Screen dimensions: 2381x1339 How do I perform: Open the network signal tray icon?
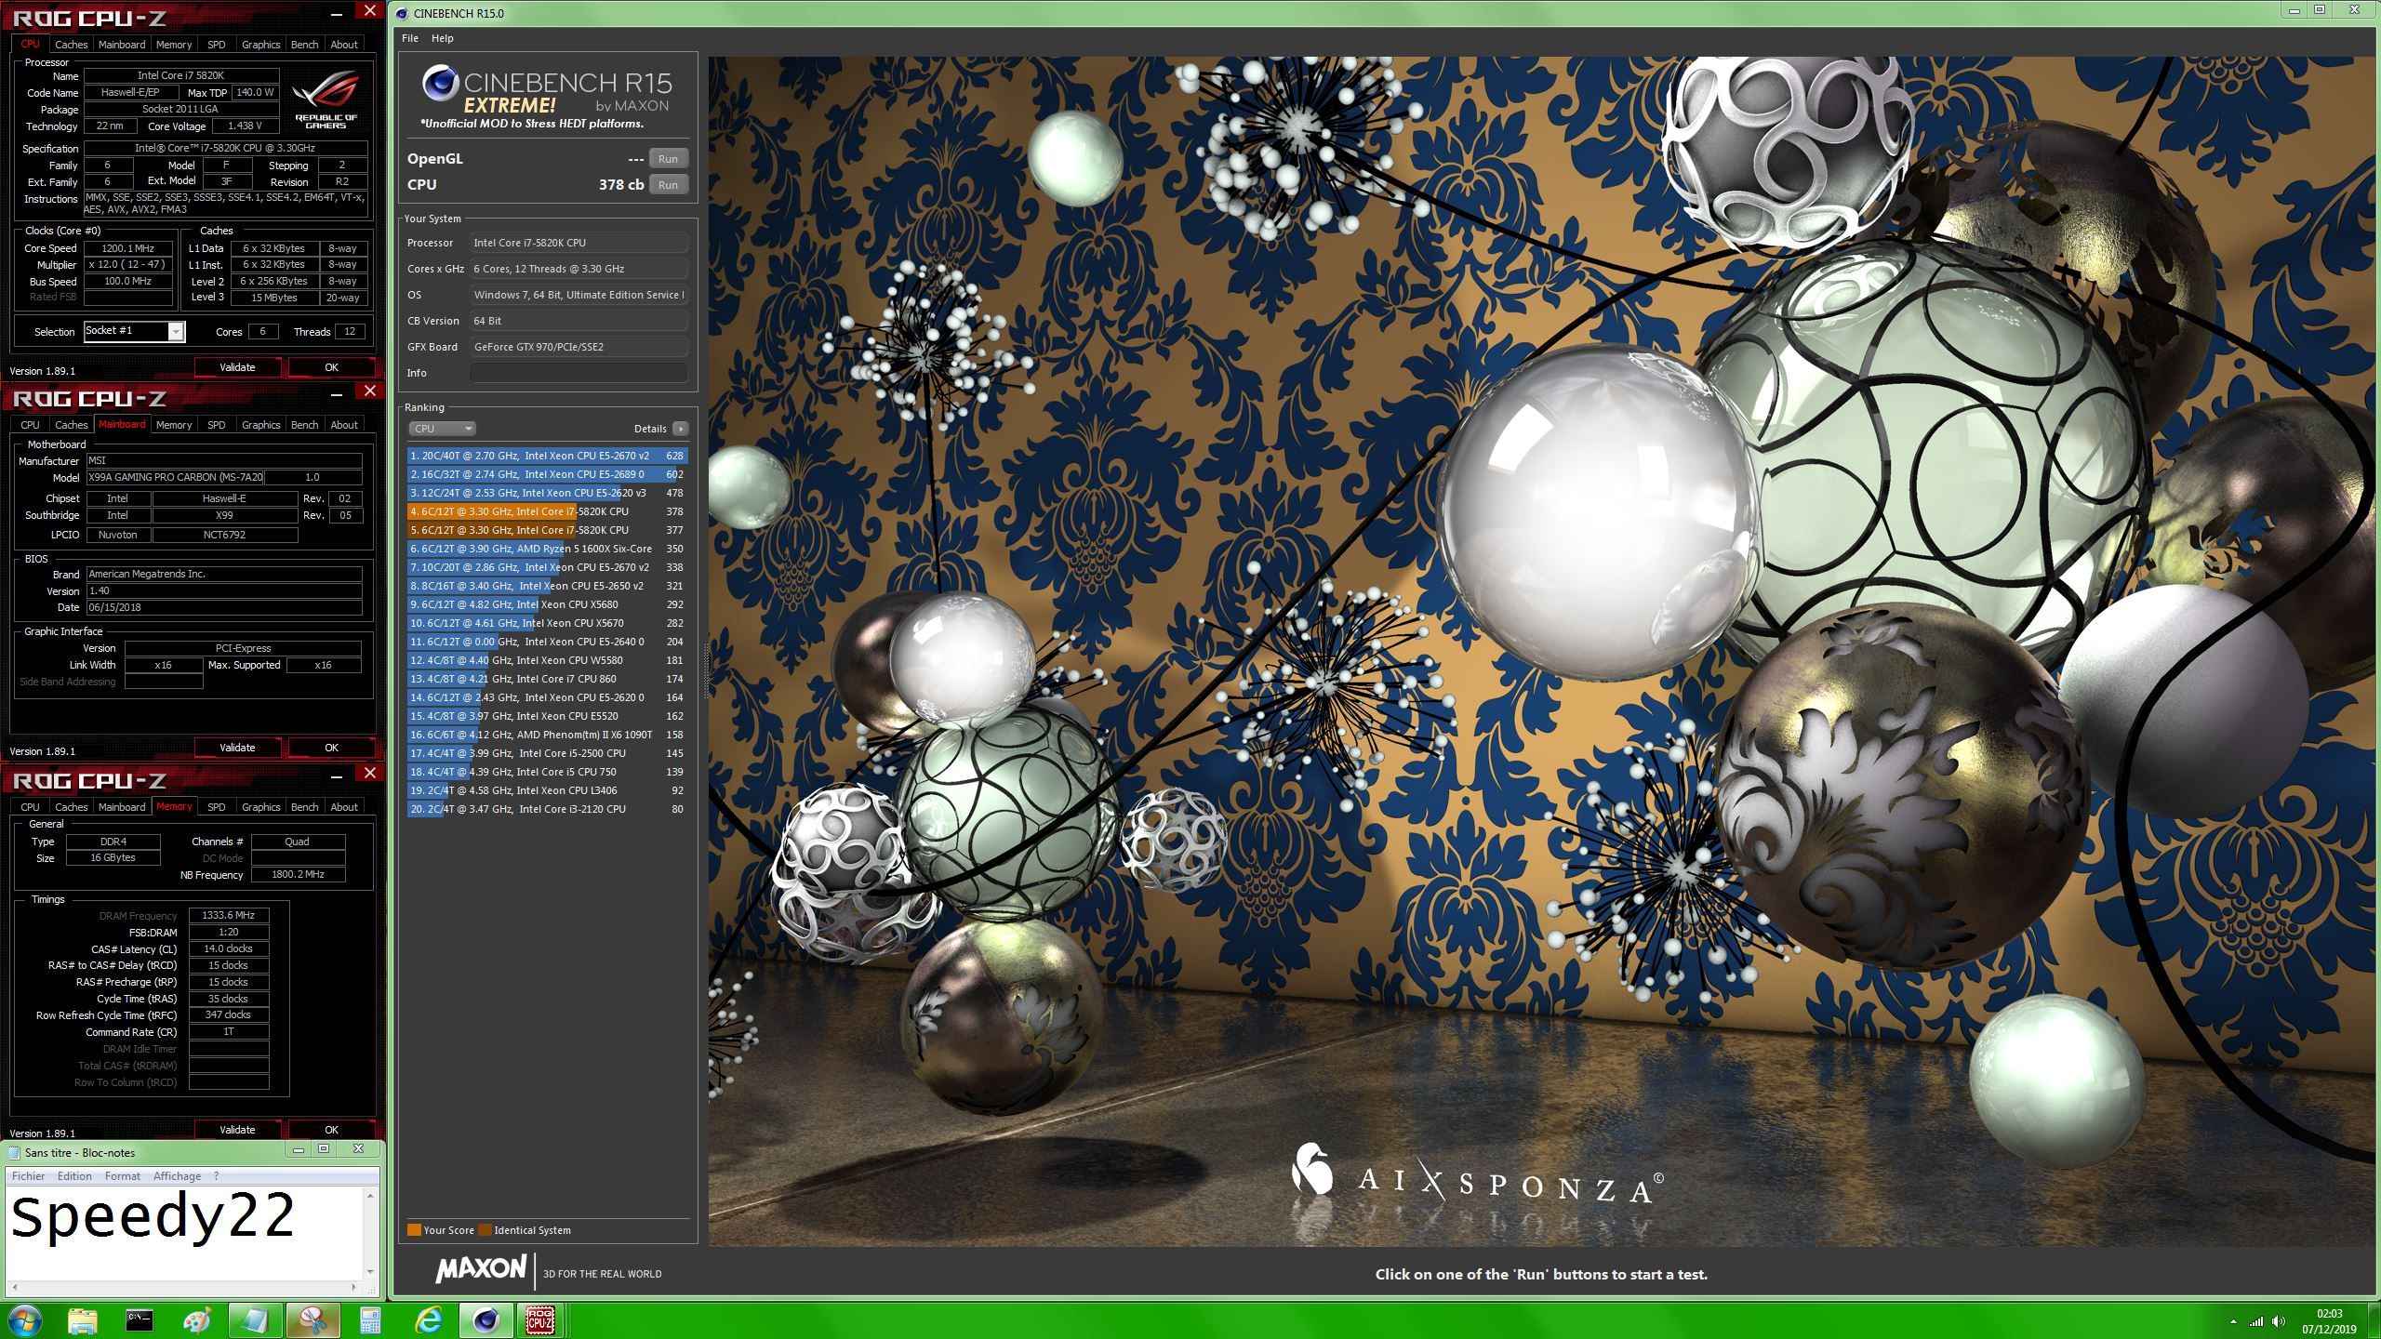point(2256,1321)
